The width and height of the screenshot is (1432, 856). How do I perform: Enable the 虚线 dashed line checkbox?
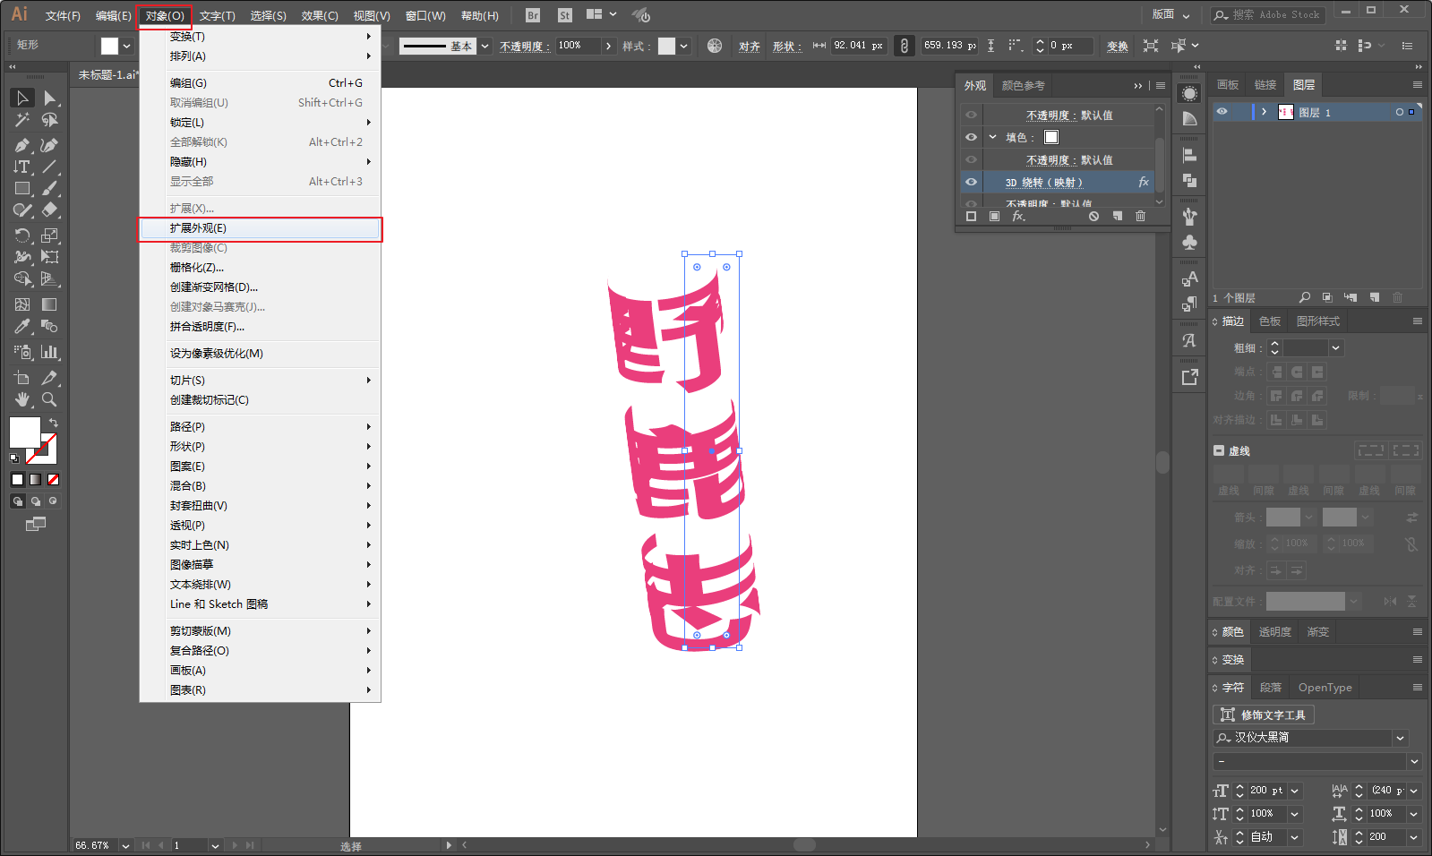click(x=1219, y=450)
